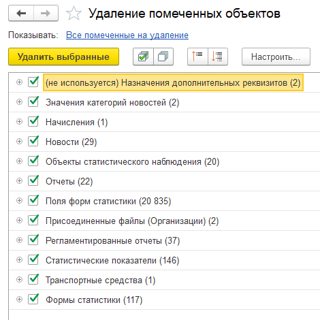Expand all groups with down-arrow list icon
Image resolution: width=320 pixels, height=320 pixels.
pyautogui.click(x=218, y=57)
